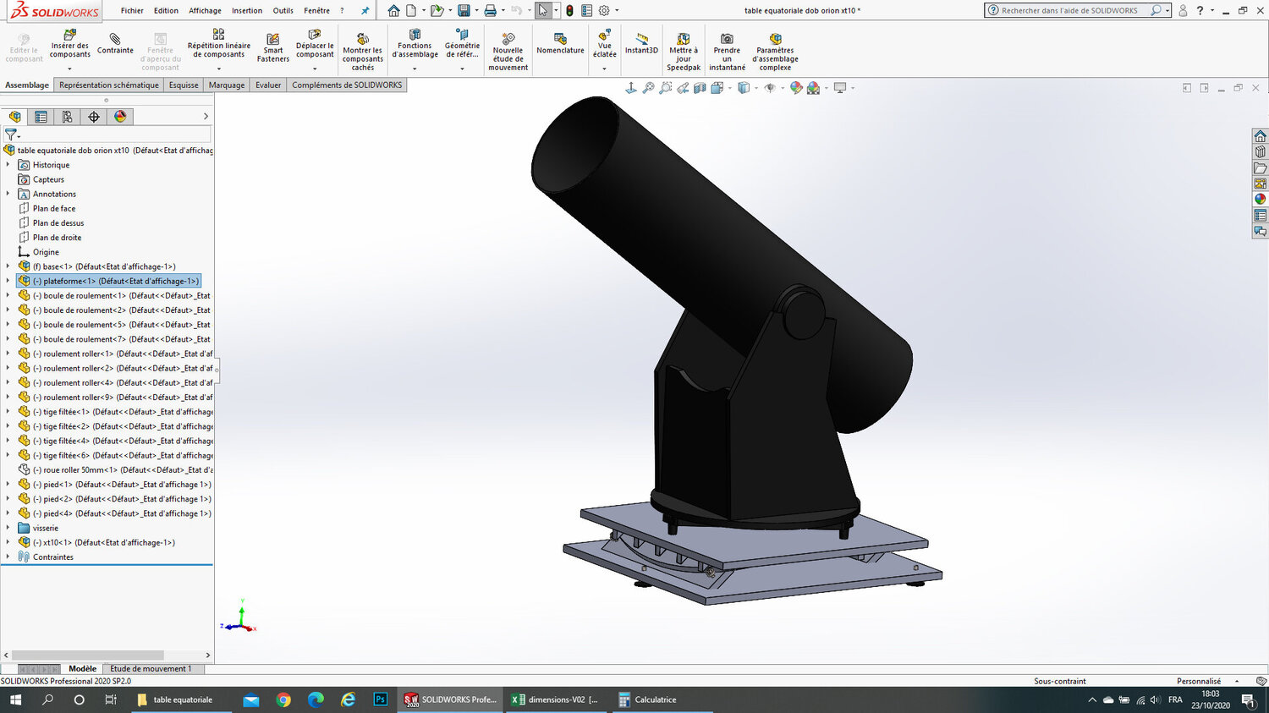This screenshot has height=713, width=1269.
Task: Switch to PropertyManager tab icon
Action: click(x=41, y=117)
